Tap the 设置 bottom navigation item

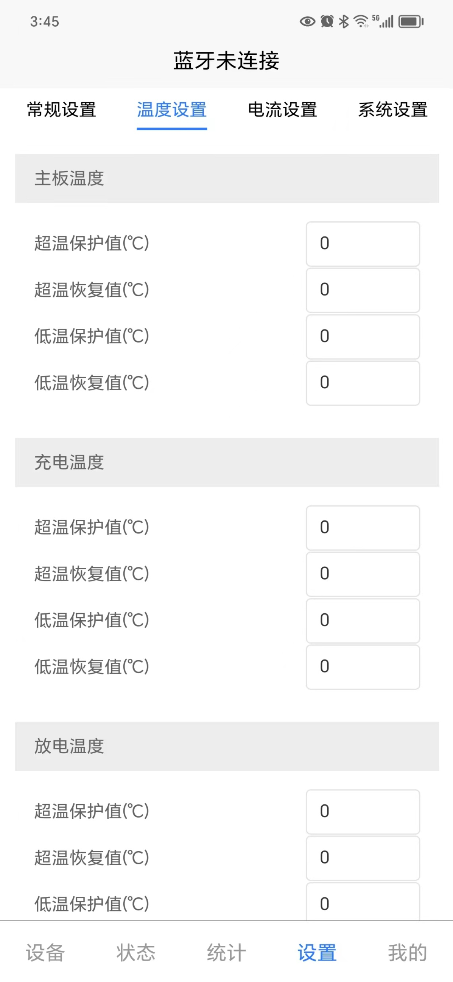[317, 952]
